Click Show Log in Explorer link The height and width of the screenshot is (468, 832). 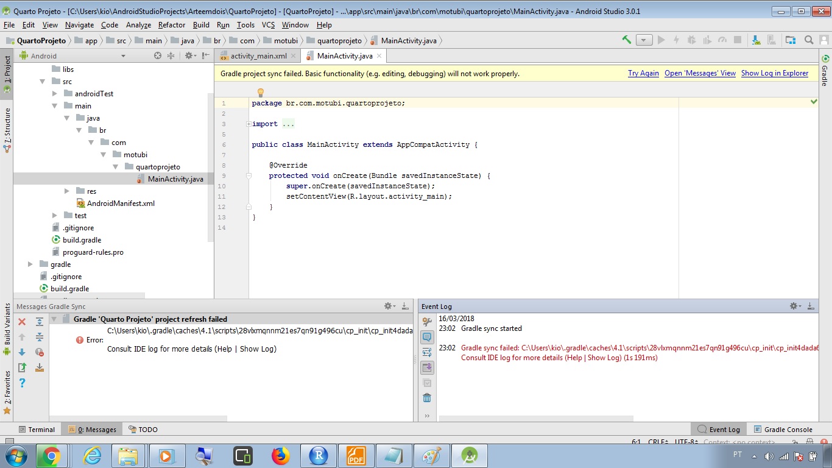pyautogui.click(x=774, y=73)
